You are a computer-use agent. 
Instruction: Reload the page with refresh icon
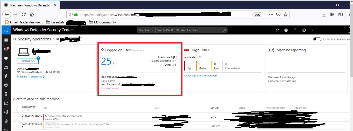[x=24, y=14]
